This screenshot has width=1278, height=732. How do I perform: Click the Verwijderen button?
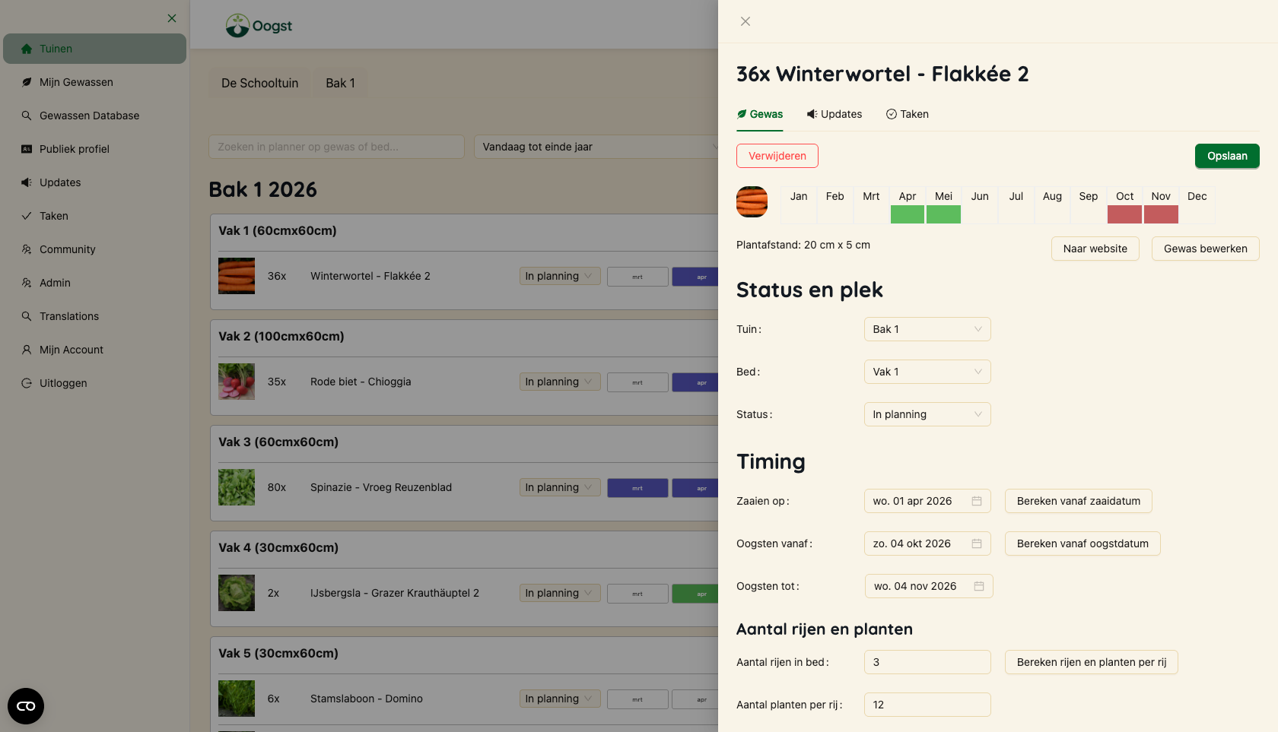click(777, 156)
